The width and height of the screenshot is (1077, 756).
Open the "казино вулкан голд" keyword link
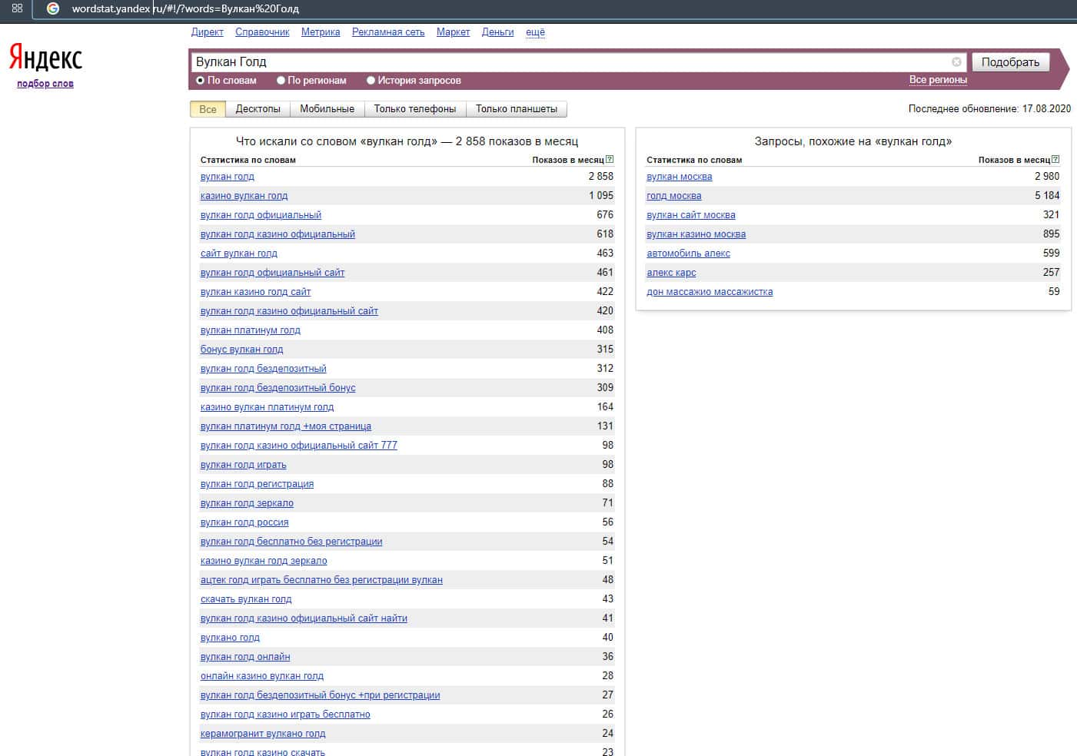(x=244, y=196)
